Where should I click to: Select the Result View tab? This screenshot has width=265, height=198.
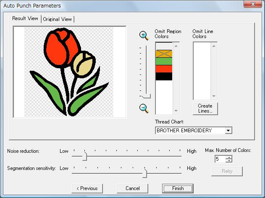coord(25,18)
